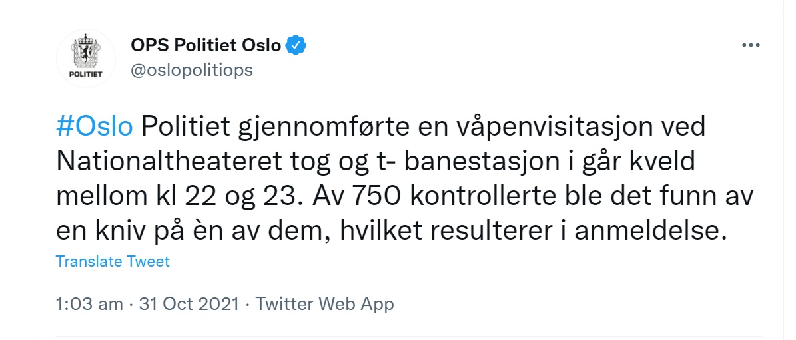Open the OPS Politiet Oslo profile name
Screen dimensions: 796x340
tap(207, 45)
